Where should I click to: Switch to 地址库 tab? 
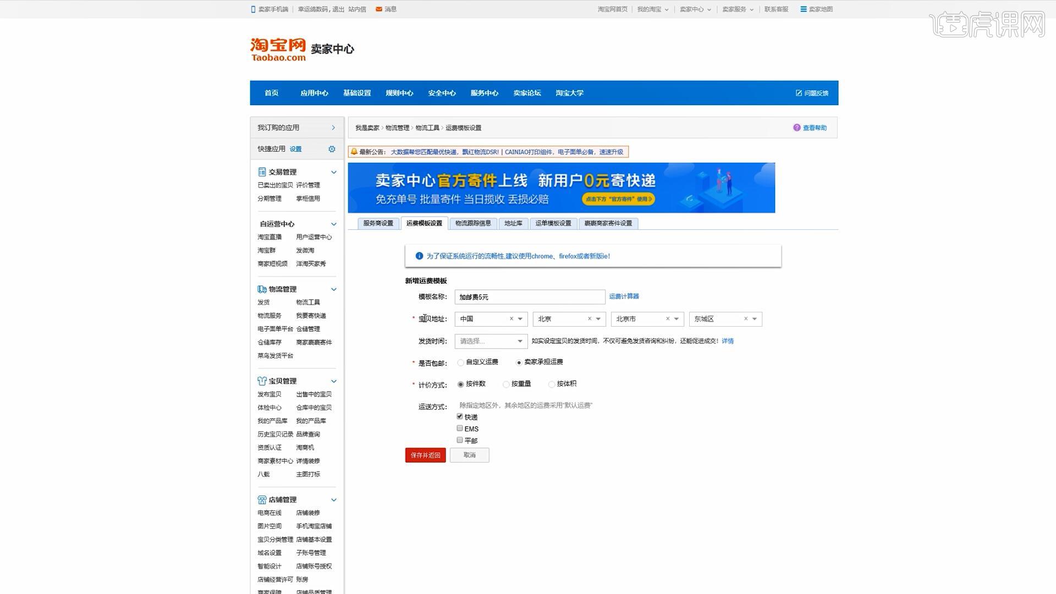(513, 223)
